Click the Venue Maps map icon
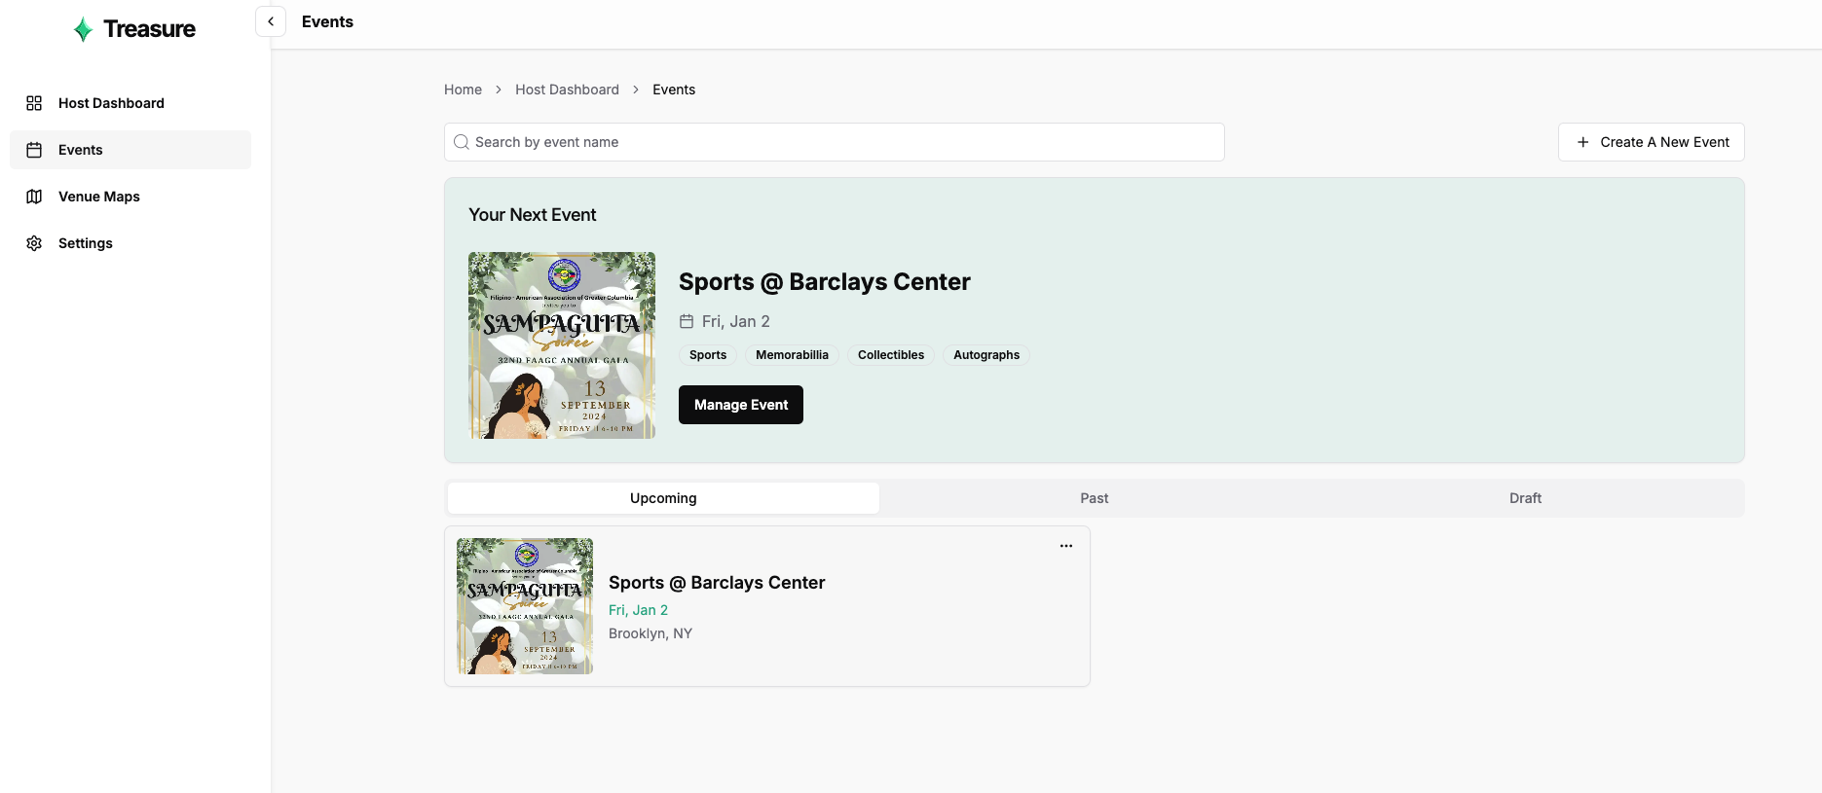 tap(34, 197)
